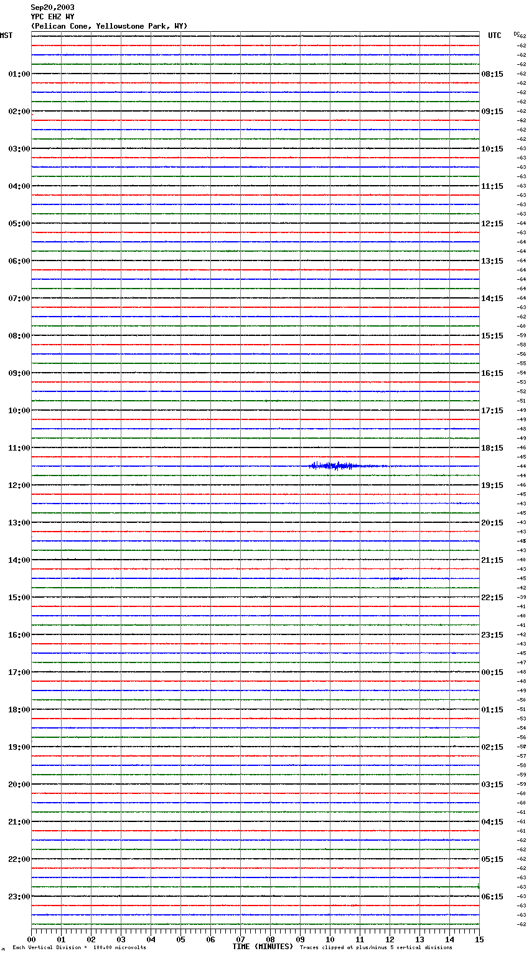This screenshot has height=956, width=529.
Task: Click the "15" minute axis label
Action: tap(479, 939)
